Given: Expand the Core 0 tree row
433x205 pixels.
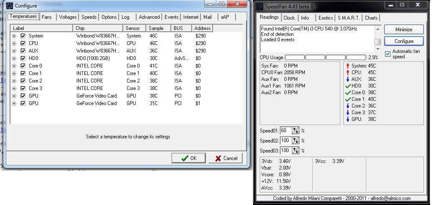Looking at the screenshot, I should point(14,66).
